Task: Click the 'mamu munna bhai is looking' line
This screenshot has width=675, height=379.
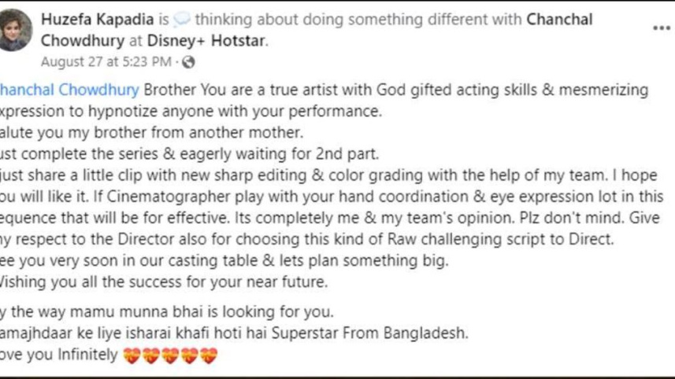Action: (x=165, y=311)
